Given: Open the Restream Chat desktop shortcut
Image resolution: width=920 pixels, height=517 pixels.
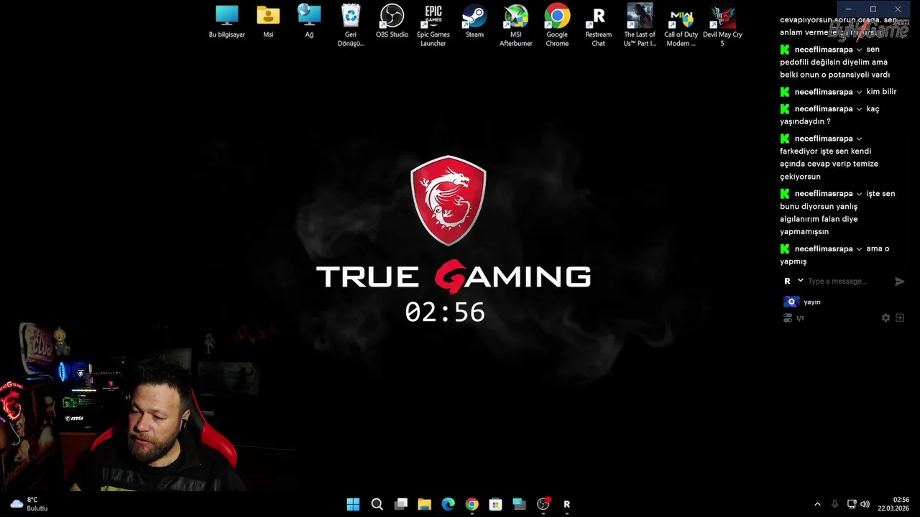Looking at the screenshot, I should pyautogui.click(x=599, y=26).
